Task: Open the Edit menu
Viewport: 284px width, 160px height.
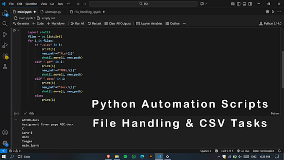Action: click(x=19, y=4)
